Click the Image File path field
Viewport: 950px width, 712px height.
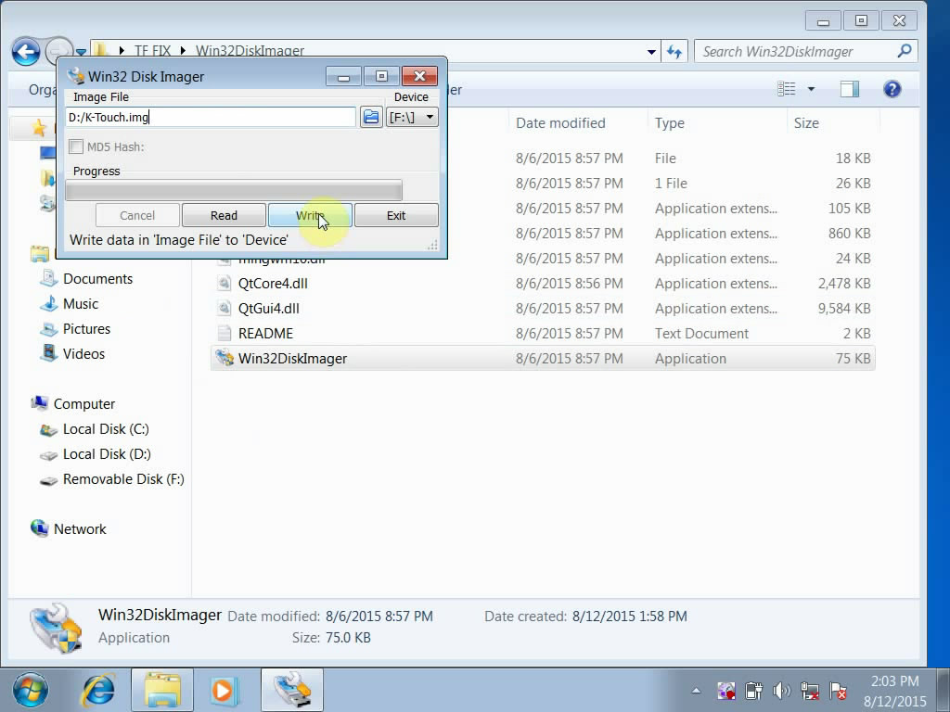(211, 117)
